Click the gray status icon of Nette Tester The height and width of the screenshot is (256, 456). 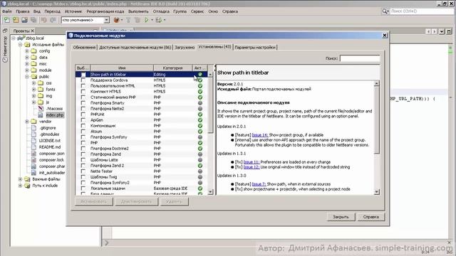(x=200, y=171)
